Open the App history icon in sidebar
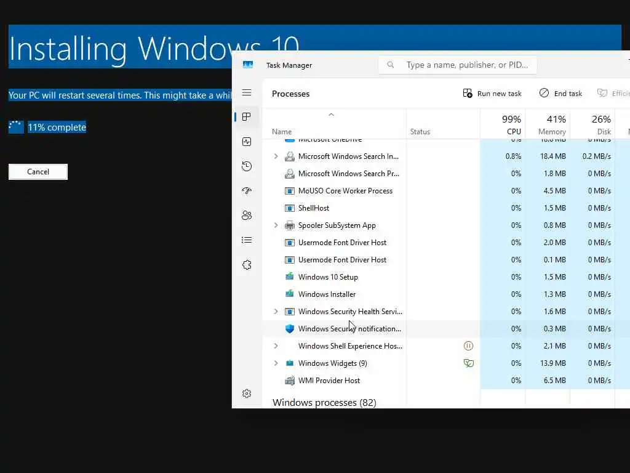This screenshot has height=473, width=630. (x=247, y=166)
